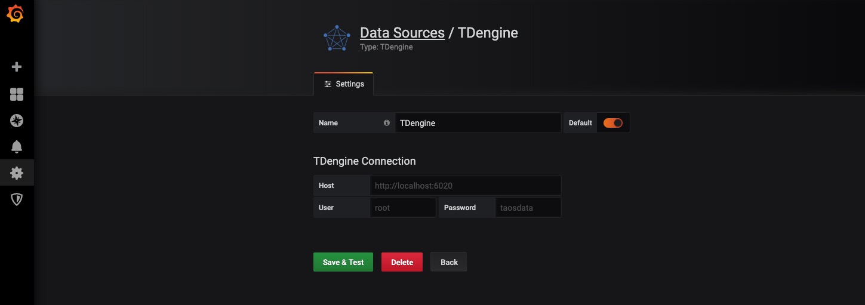Screen dimensions: 865x305
Task: Open Configuration via the gear icon
Action: [17, 173]
